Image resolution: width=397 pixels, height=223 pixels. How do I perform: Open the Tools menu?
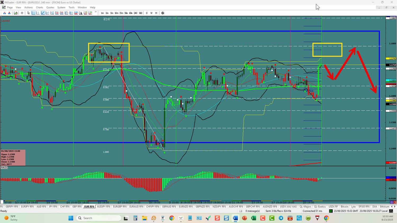click(x=71, y=7)
